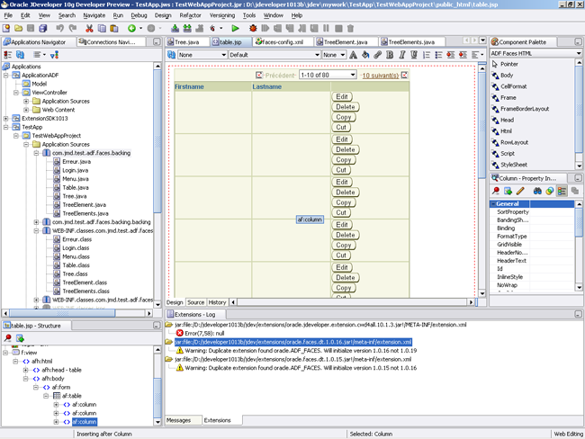Open Login.java file in backing package
The width and height of the screenshot is (585, 439).
coord(75,170)
